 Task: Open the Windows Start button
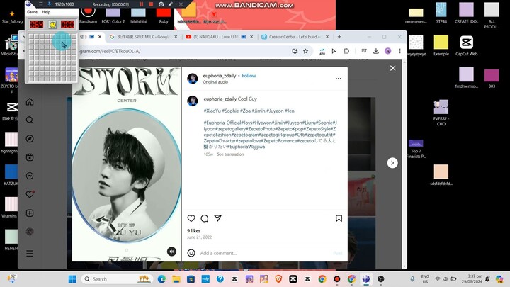(x=72, y=279)
